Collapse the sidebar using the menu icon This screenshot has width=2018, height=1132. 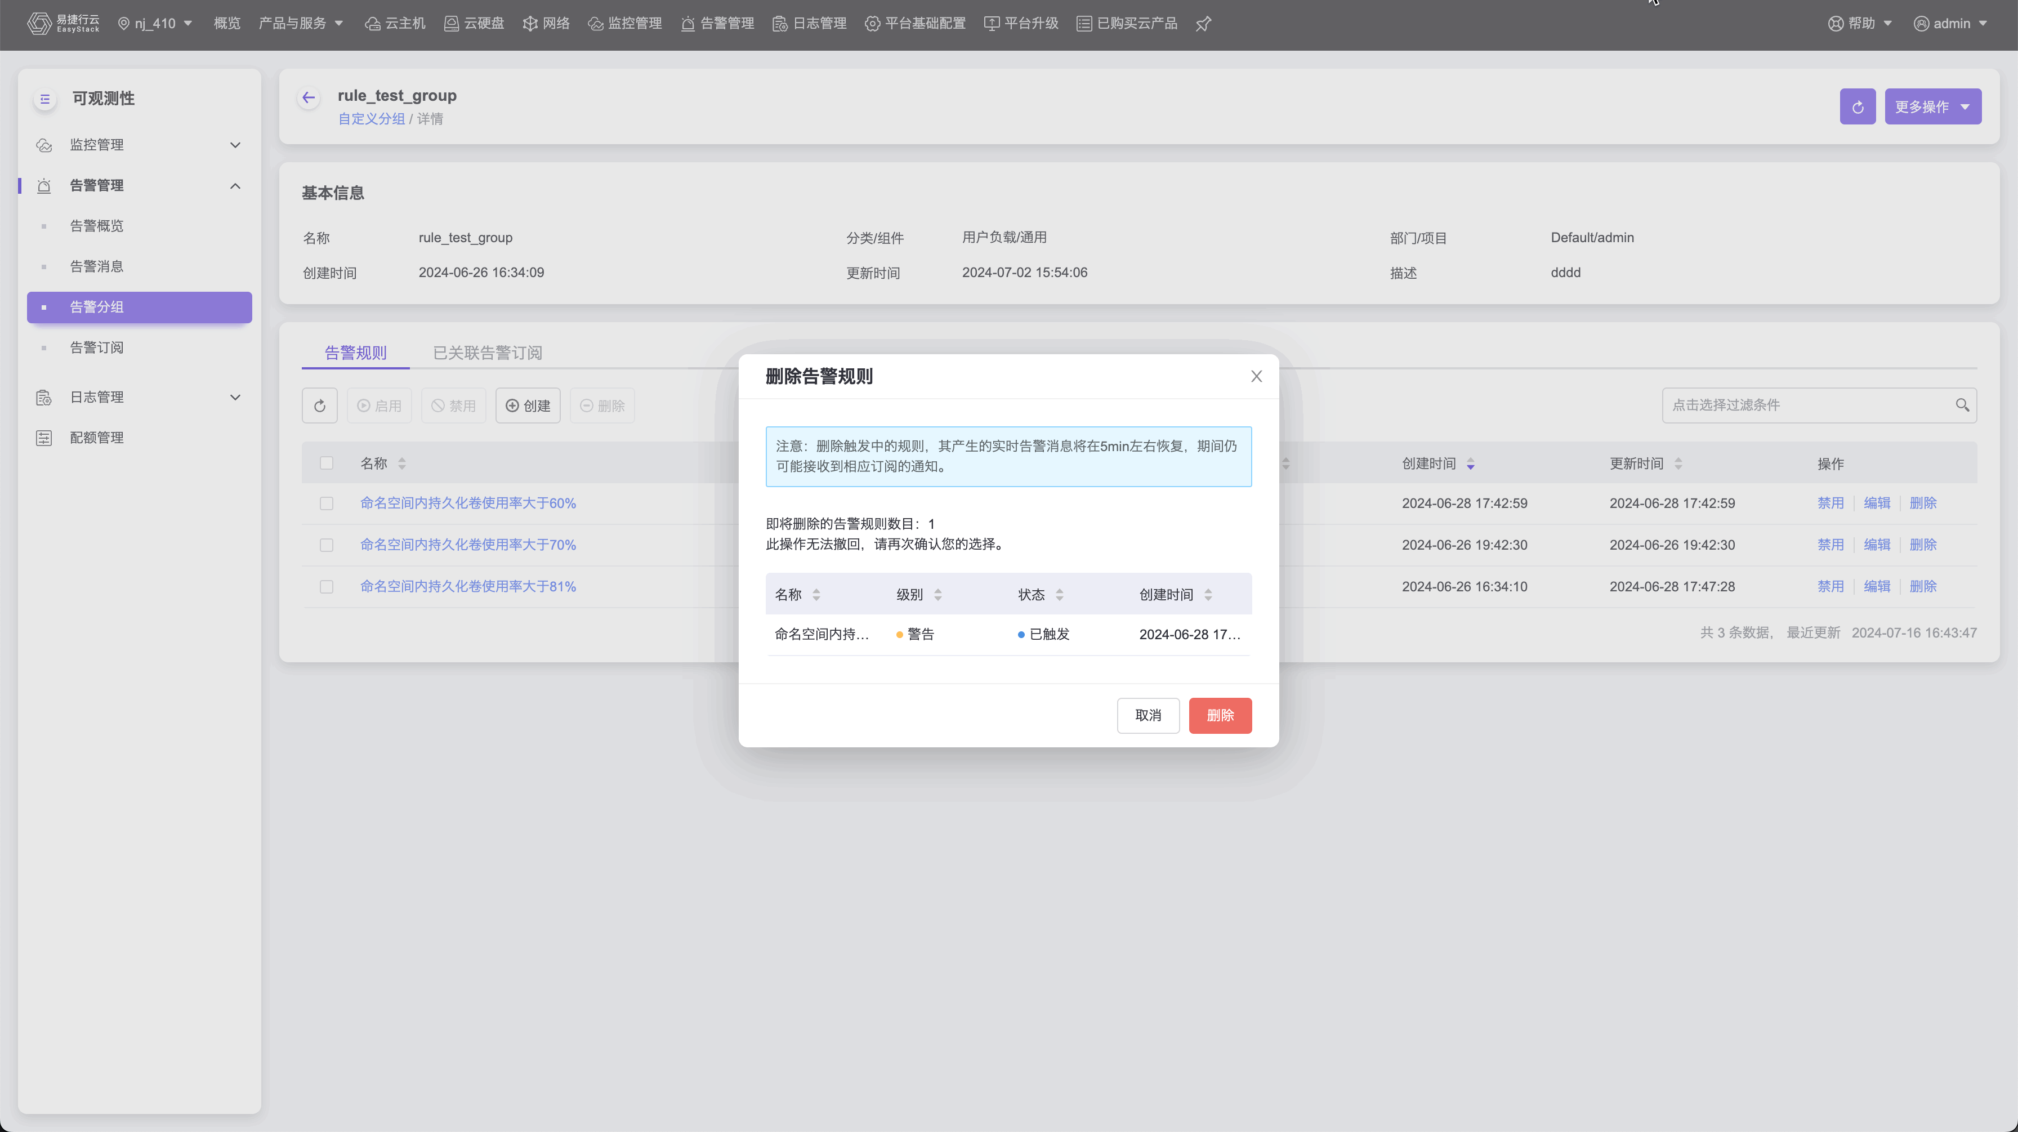(x=44, y=99)
